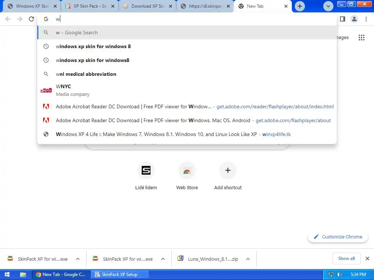Switch to SkinPack XP Setup taskbar item
Image resolution: width=374 pixels, height=280 pixels.
pos(120,275)
